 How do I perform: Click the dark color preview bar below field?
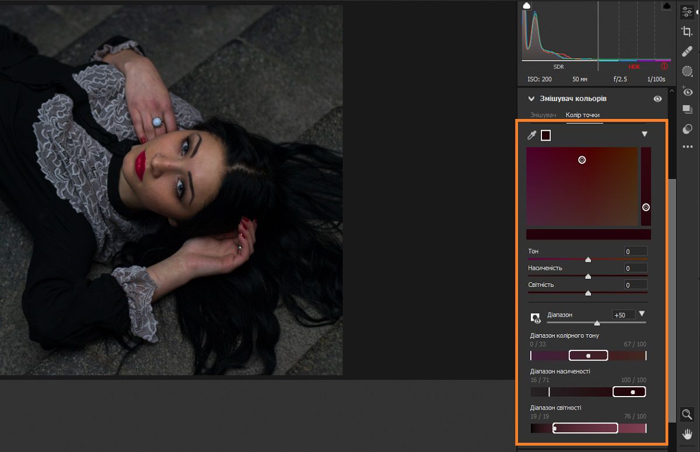(589, 234)
